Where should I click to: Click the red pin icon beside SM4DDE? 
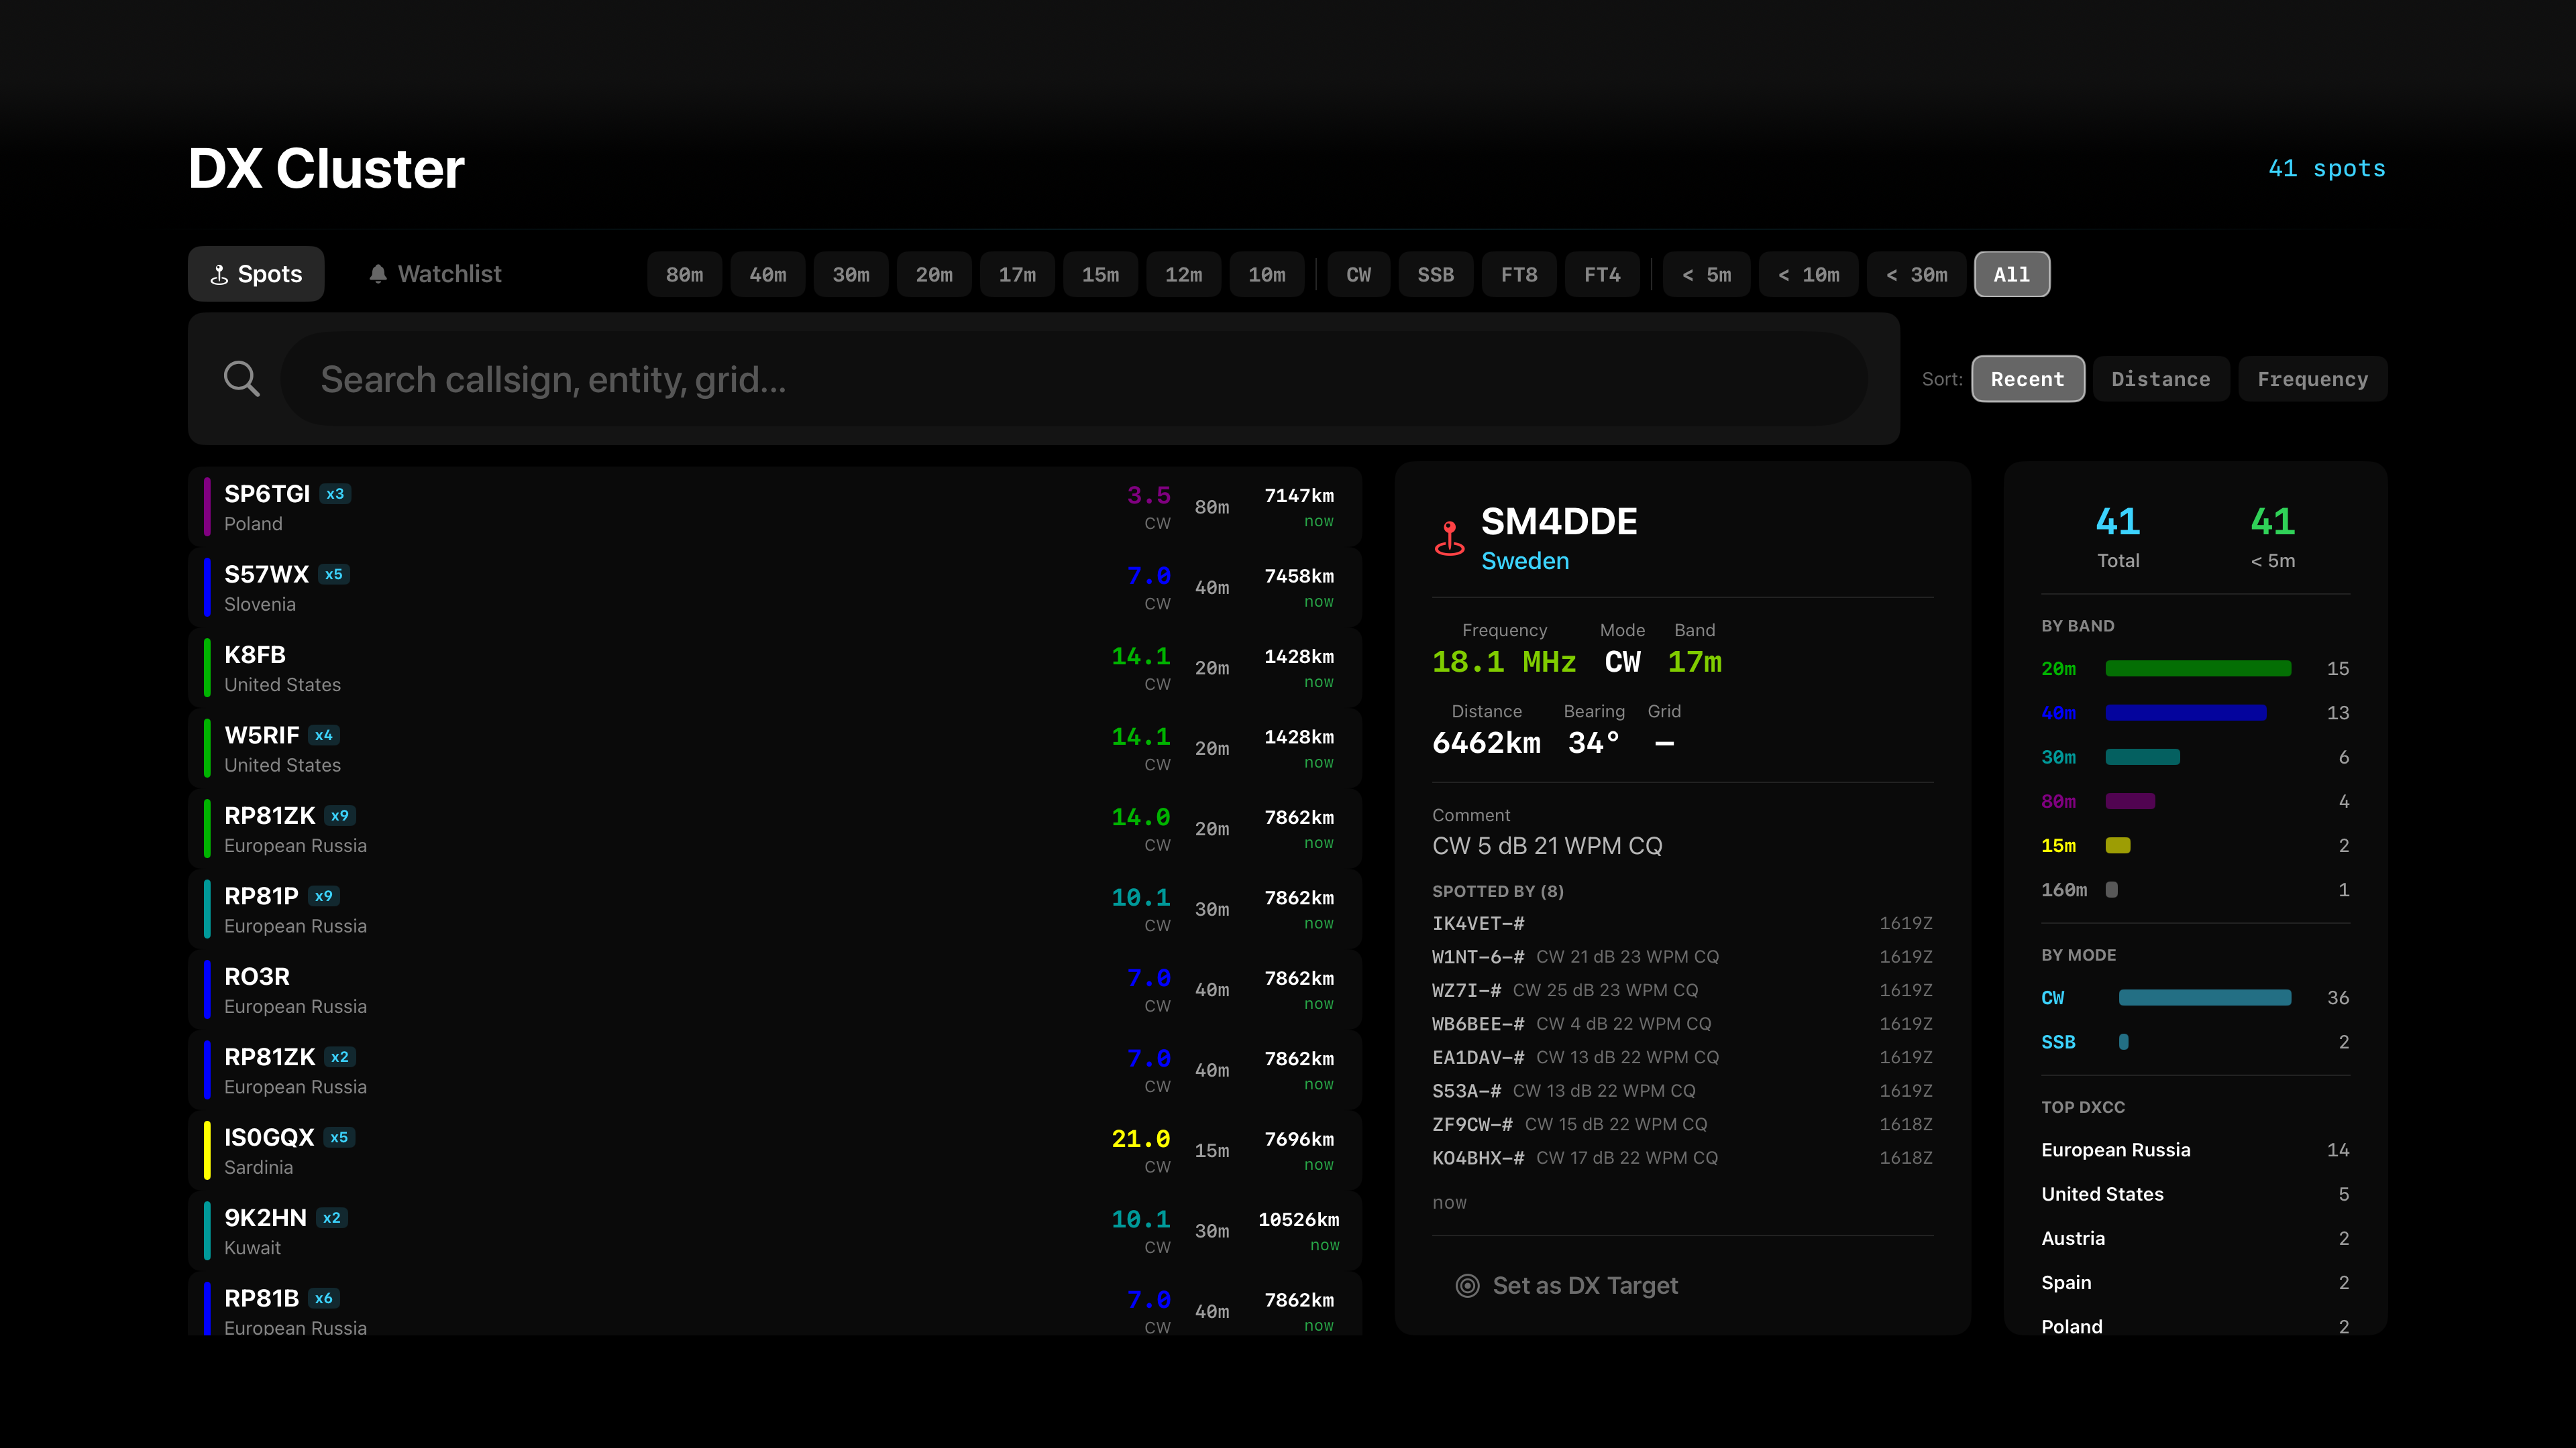(x=1449, y=538)
